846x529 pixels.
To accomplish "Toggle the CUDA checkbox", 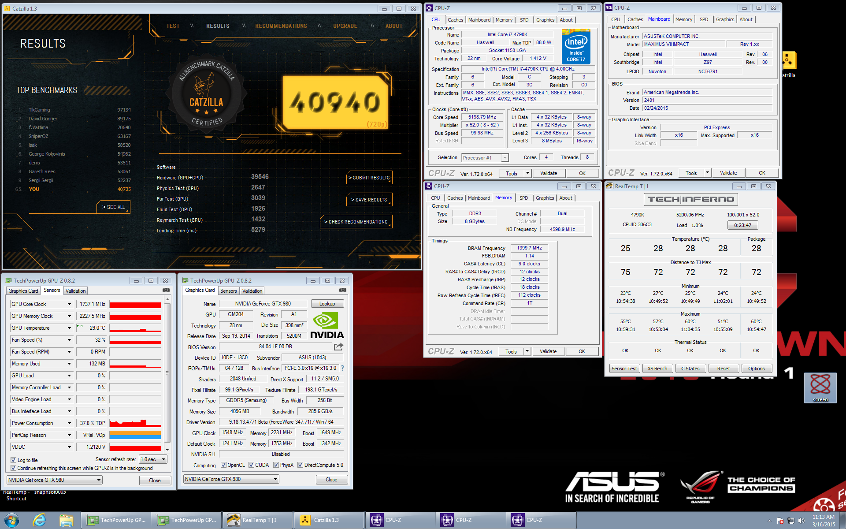I will tap(251, 465).
